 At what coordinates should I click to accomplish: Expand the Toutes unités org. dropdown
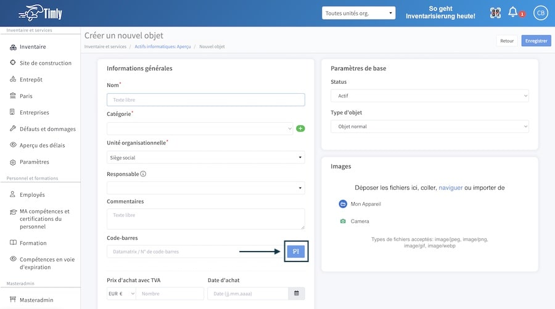point(358,13)
